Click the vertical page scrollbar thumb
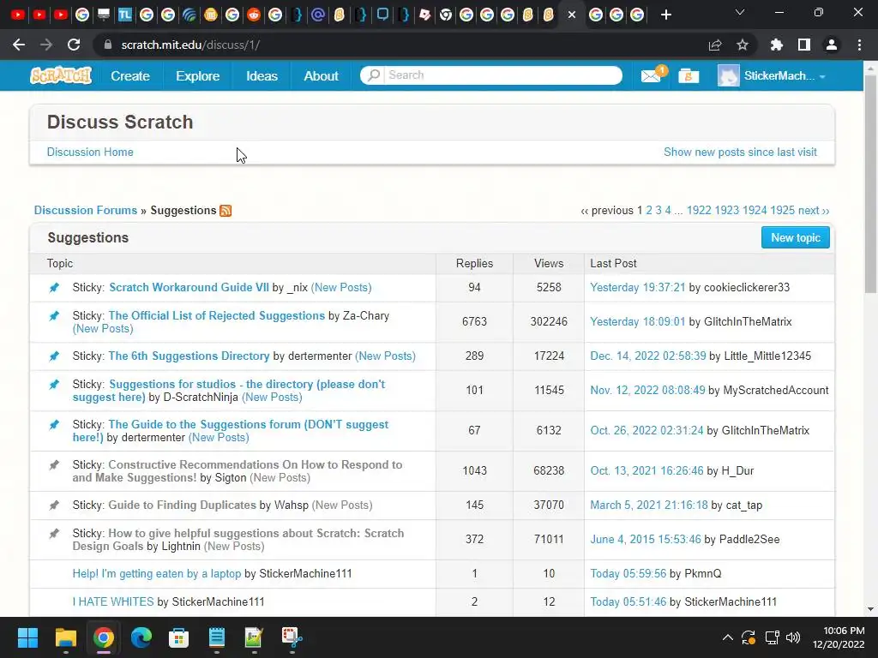The height and width of the screenshot is (658, 878). (870, 183)
